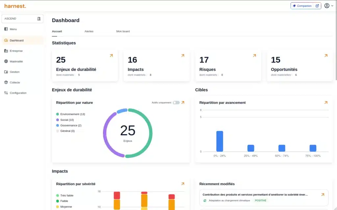Click the Matérialité globe icon
The height and width of the screenshot is (210, 337).
[6, 61]
